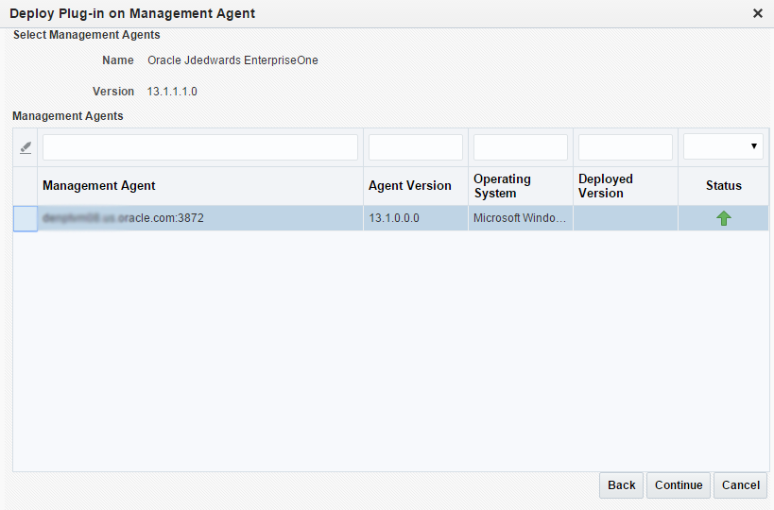Click the Status column header

(x=723, y=186)
